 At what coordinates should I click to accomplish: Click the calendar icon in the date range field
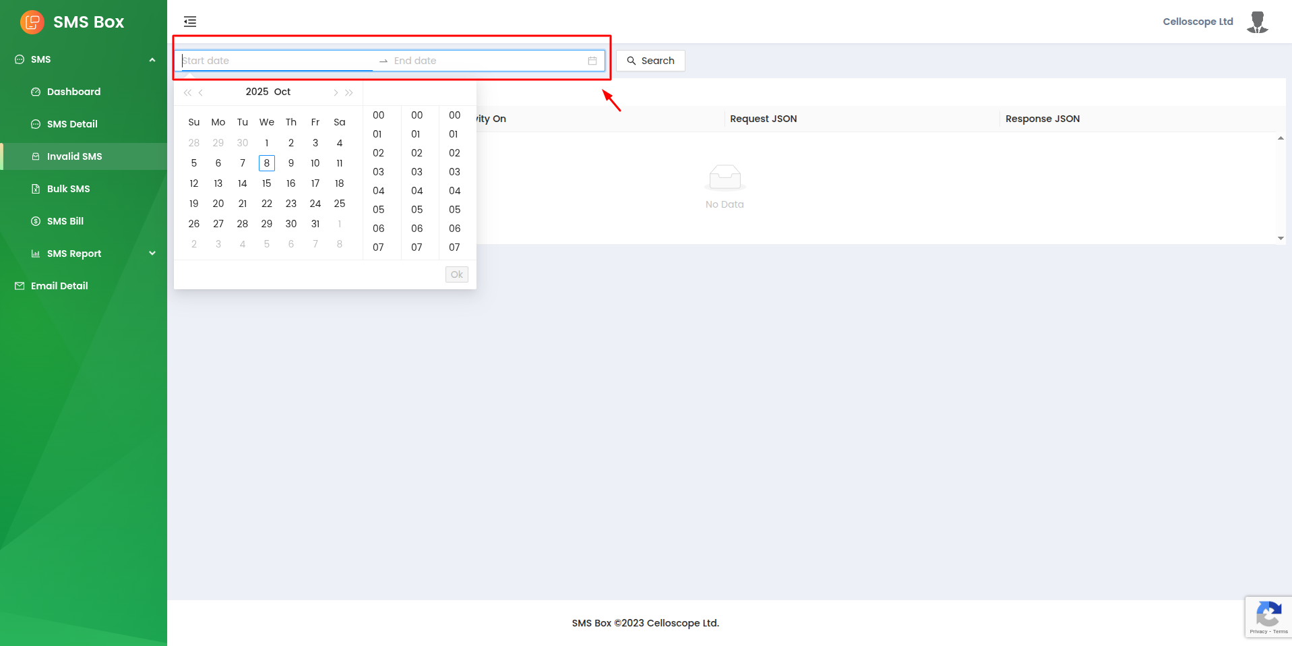tap(592, 61)
